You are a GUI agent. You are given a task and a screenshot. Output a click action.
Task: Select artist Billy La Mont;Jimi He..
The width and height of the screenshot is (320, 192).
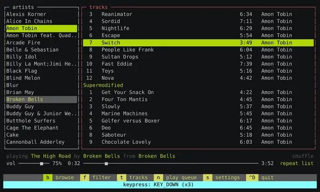point(41,64)
